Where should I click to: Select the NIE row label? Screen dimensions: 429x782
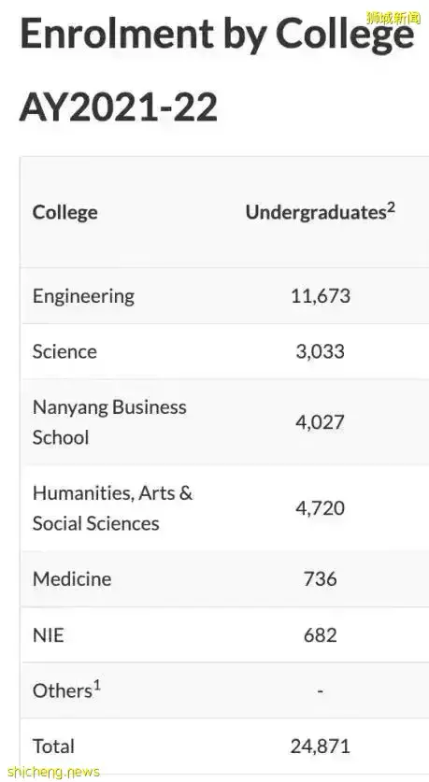(x=49, y=635)
